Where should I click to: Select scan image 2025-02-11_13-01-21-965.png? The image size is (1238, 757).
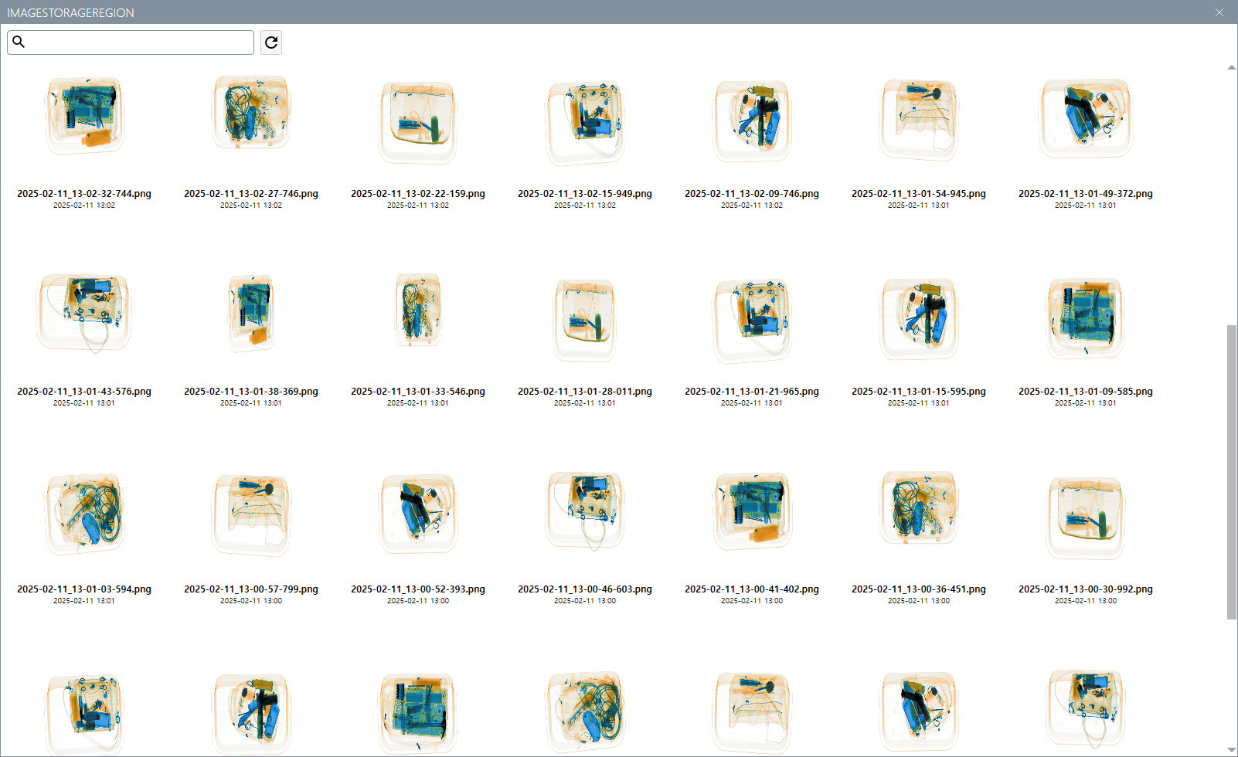tap(752, 321)
